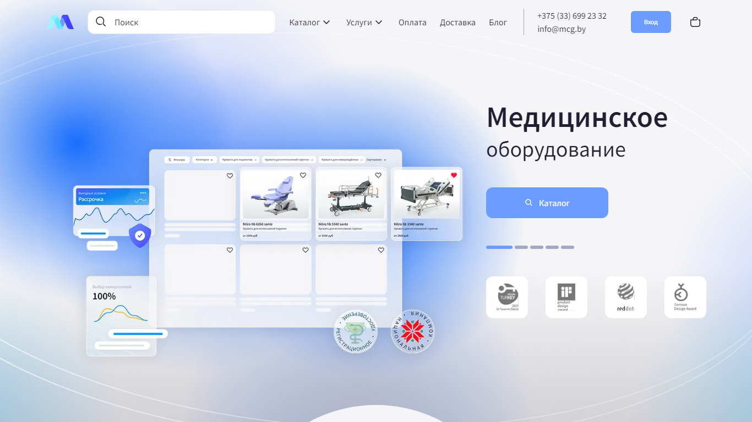Click the info@mcg.by email link

click(x=562, y=29)
